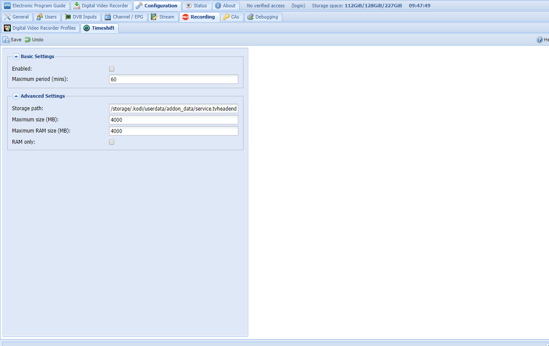Open the Channel / EPG tab
Screen dimensions: 549x346
124,17
